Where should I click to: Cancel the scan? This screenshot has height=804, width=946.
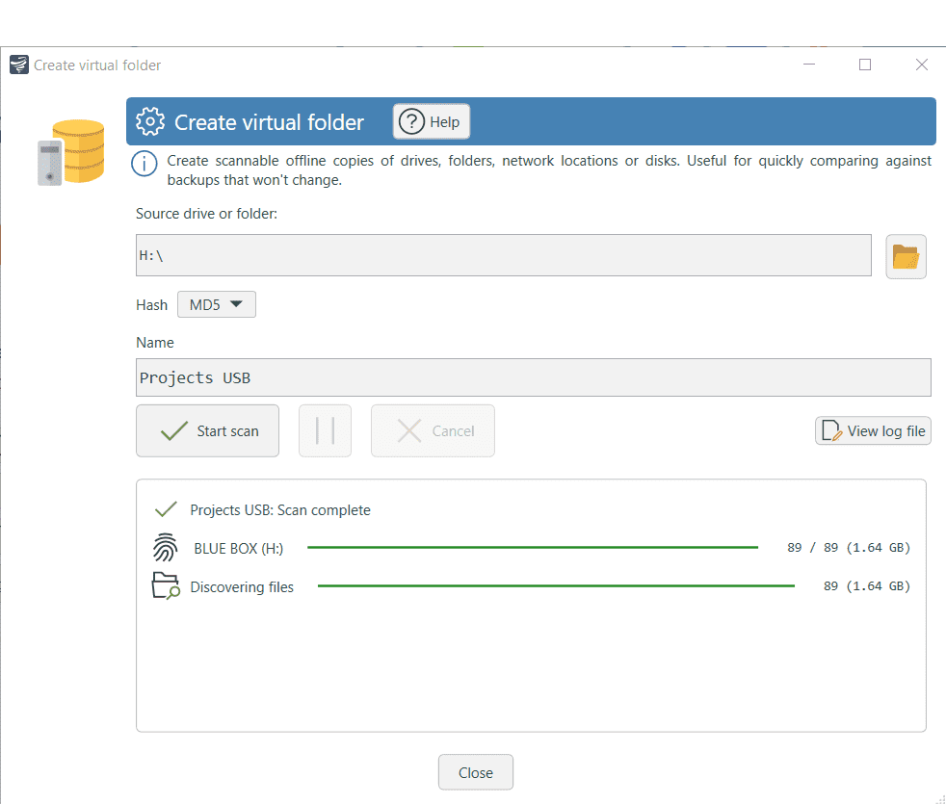[433, 430]
